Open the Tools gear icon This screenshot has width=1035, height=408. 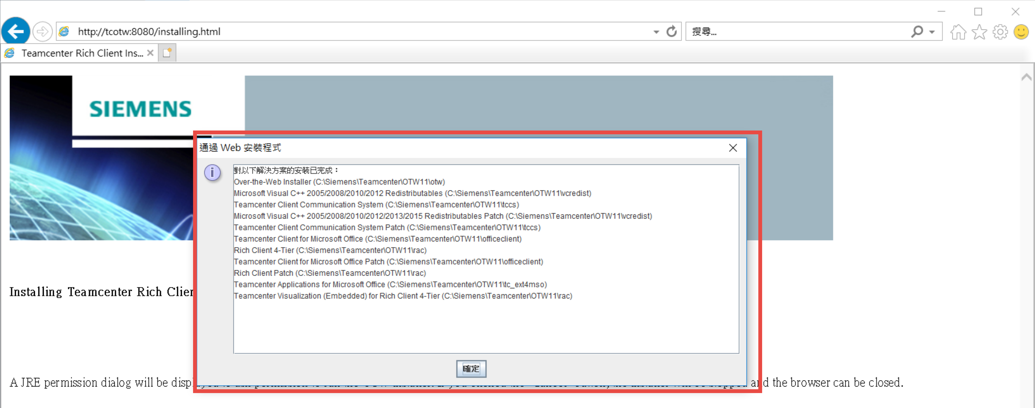pyautogui.click(x=1000, y=32)
